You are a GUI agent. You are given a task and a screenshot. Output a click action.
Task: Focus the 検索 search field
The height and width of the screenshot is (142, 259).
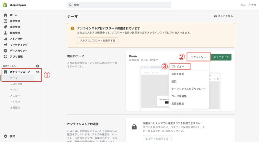(x=119, y=5)
